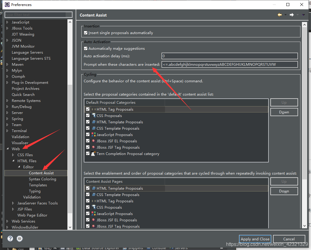This screenshot has height=250, width=311.
Task: Uncheck JavaScript Proposals in Default Proposal Categories
Action: pyautogui.click(x=88, y=134)
